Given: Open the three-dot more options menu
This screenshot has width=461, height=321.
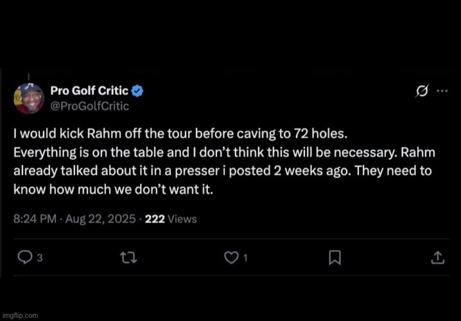Looking at the screenshot, I should point(442,91).
